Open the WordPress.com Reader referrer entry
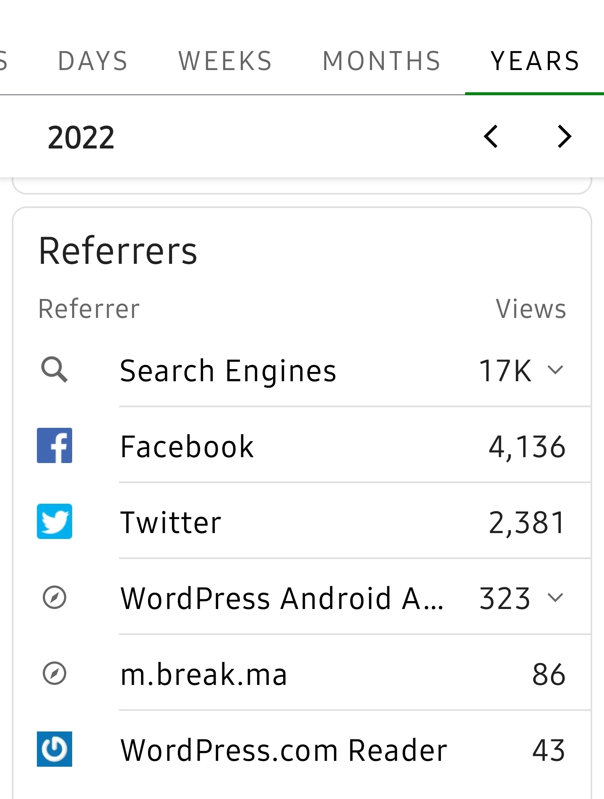The width and height of the screenshot is (604, 799). click(284, 750)
